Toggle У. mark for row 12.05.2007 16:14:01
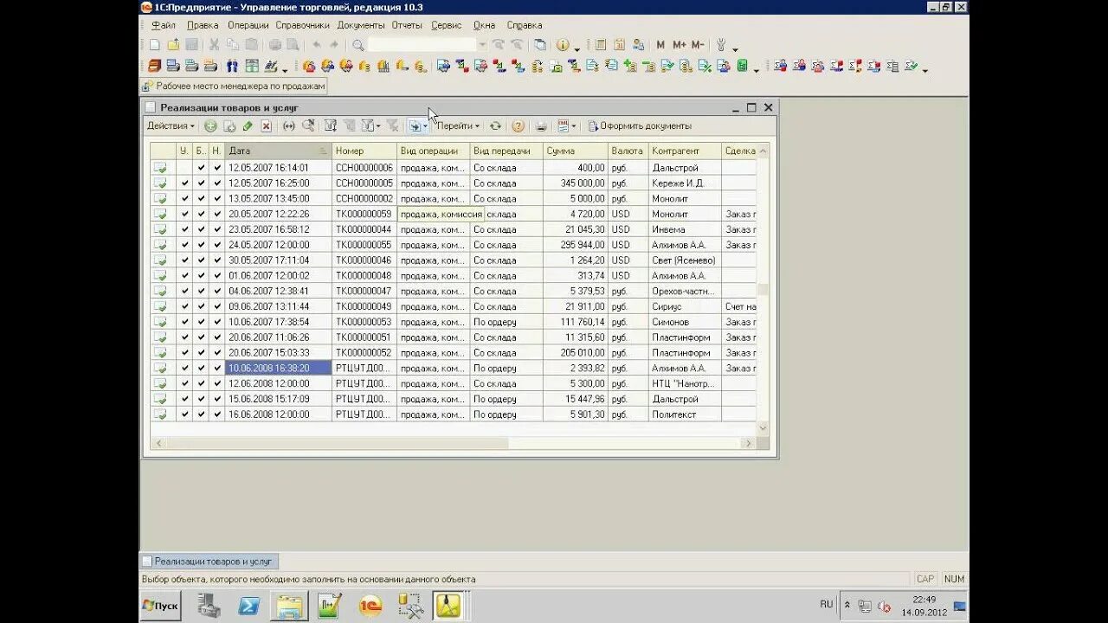 (184, 168)
